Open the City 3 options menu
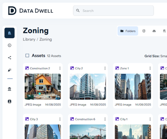 click(60, 119)
